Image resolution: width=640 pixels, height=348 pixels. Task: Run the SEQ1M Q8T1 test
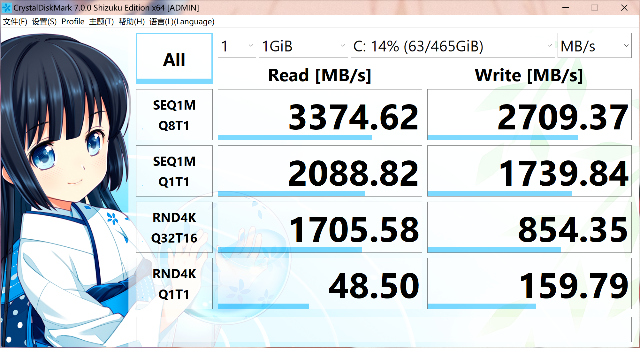pyautogui.click(x=174, y=115)
